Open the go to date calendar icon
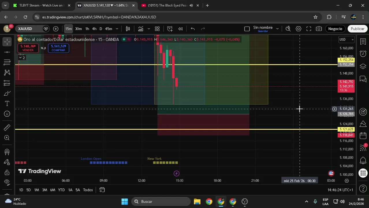 pos(102,190)
